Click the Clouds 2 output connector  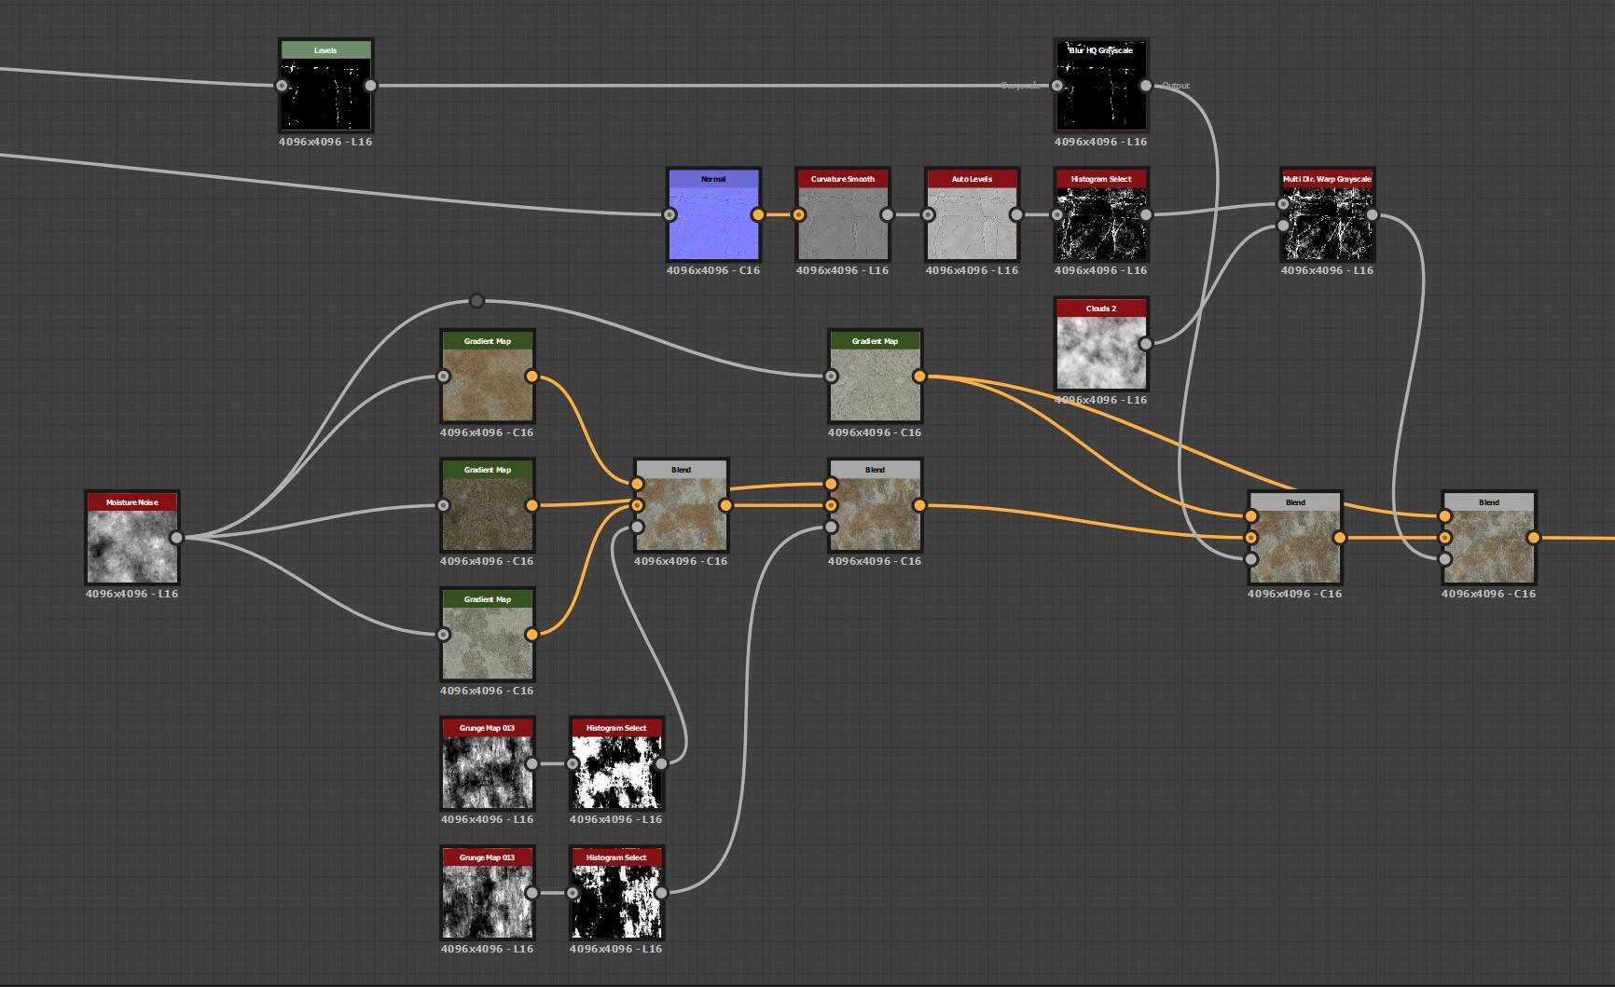[x=1146, y=344]
